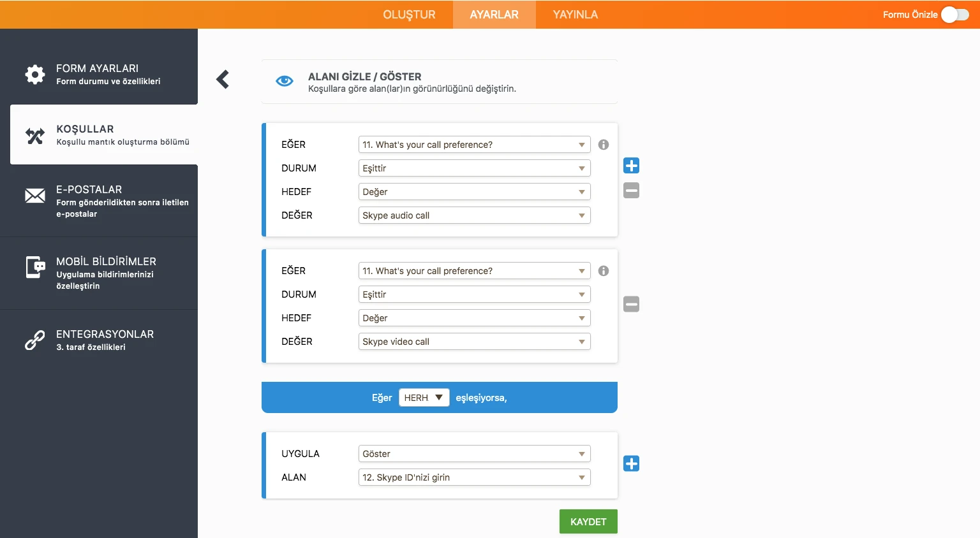
Task: Click the green KAYDET button
Action: [x=588, y=521]
